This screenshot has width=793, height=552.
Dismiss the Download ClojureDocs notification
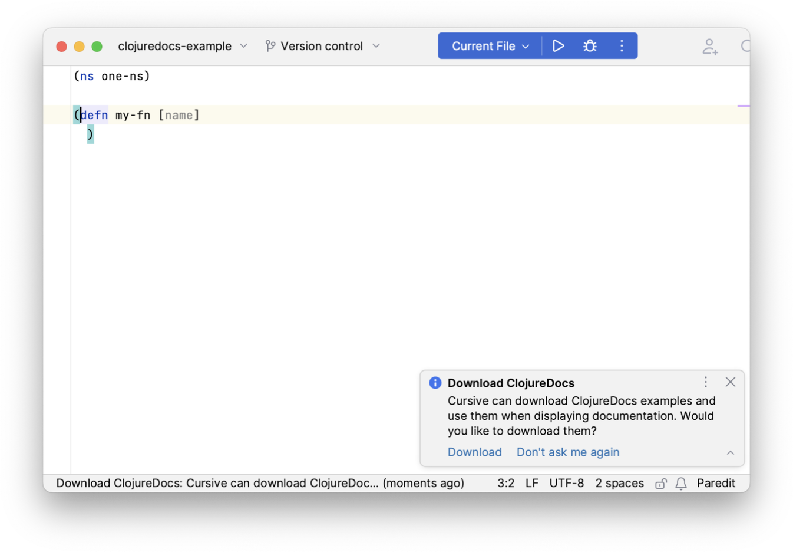coord(731,382)
